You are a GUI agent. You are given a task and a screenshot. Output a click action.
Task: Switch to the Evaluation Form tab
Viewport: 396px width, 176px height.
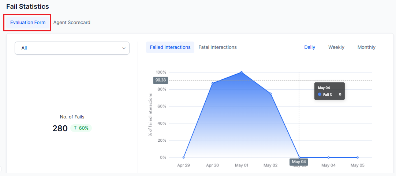(28, 23)
